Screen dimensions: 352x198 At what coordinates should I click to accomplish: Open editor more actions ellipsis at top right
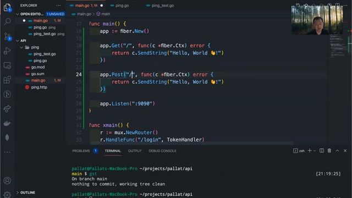pos(345,5)
